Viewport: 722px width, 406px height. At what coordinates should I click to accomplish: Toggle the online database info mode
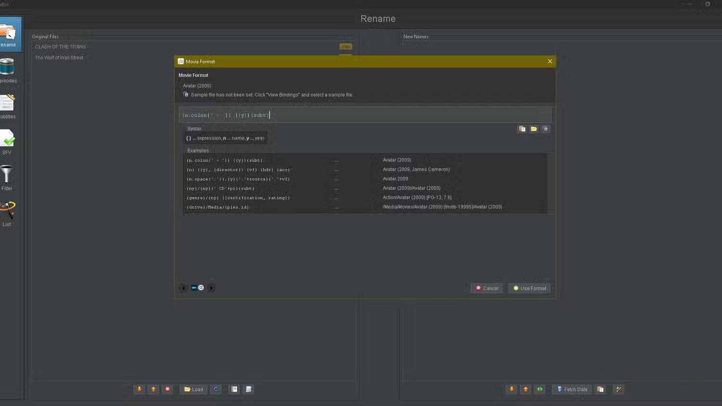point(201,287)
